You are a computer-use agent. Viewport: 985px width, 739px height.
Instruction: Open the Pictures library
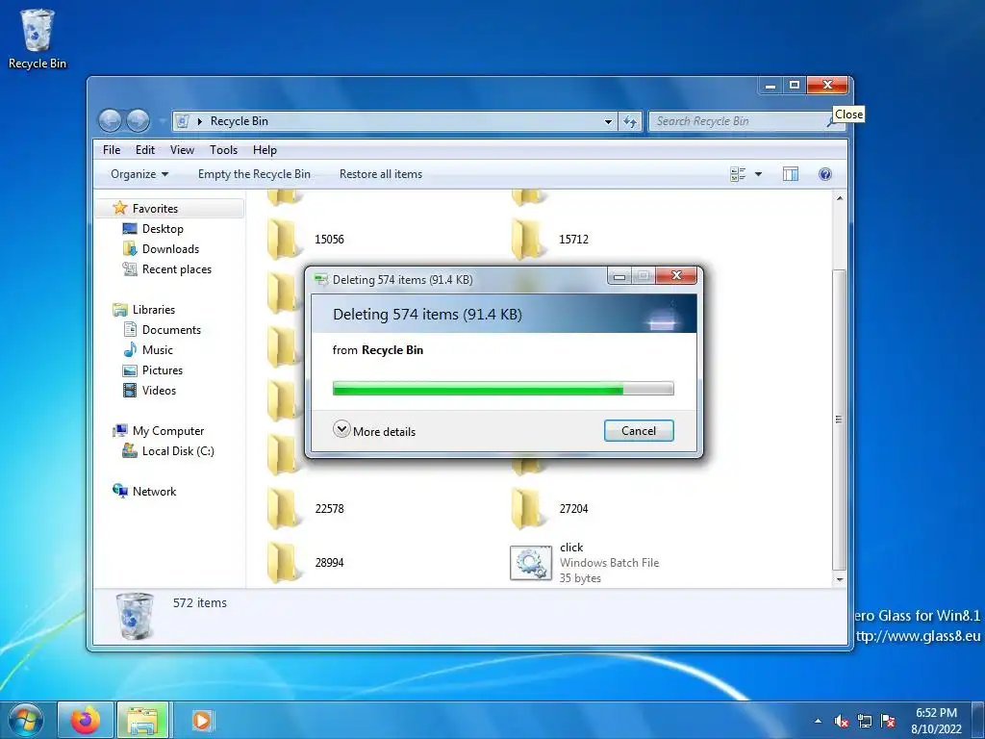pyautogui.click(x=162, y=370)
